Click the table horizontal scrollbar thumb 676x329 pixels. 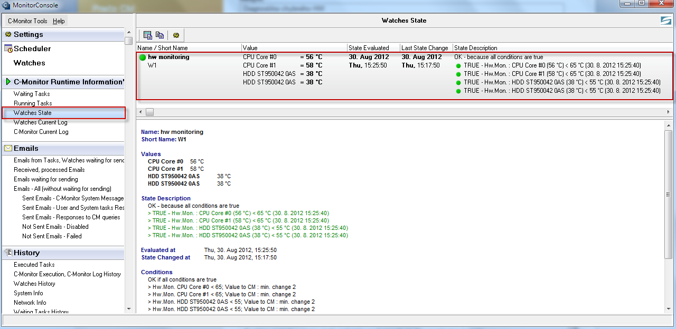click(x=149, y=112)
